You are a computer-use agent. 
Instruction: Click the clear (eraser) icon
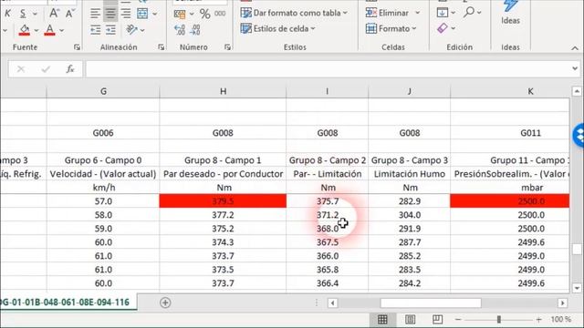pyautogui.click(x=442, y=28)
